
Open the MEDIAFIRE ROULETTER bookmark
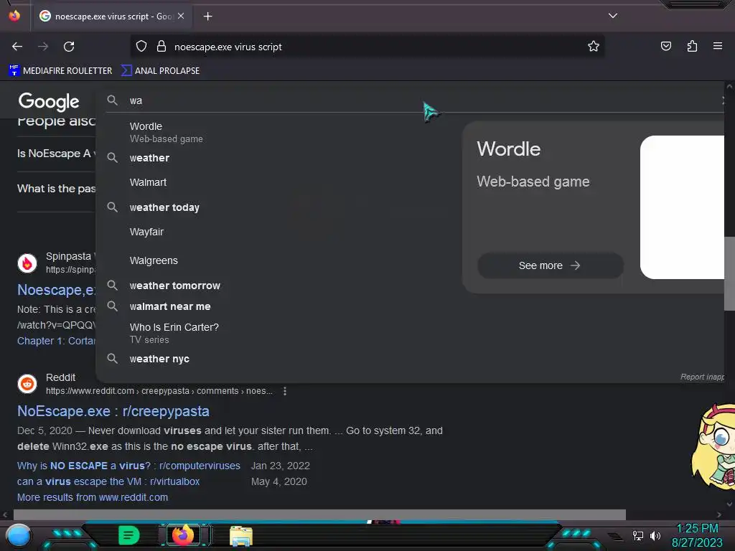(60, 71)
